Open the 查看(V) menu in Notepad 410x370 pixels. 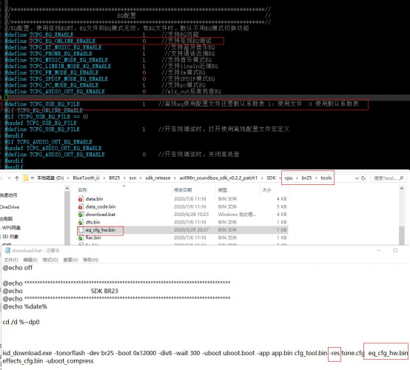70,260
